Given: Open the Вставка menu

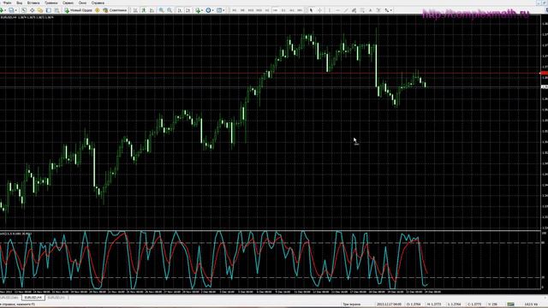Looking at the screenshot, I should [33, 3].
